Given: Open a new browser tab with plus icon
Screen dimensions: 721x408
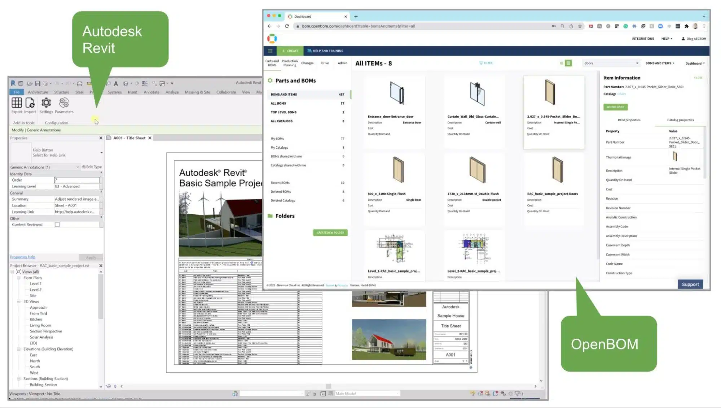Looking at the screenshot, I should (356, 17).
